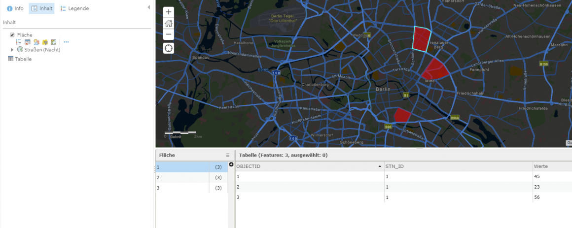Click the Inhalt heading text
This screenshot has width=572, height=228.
[9, 23]
